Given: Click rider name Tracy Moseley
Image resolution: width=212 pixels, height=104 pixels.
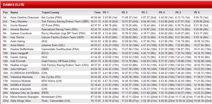Looking at the screenshot, I should coord(19,21).
